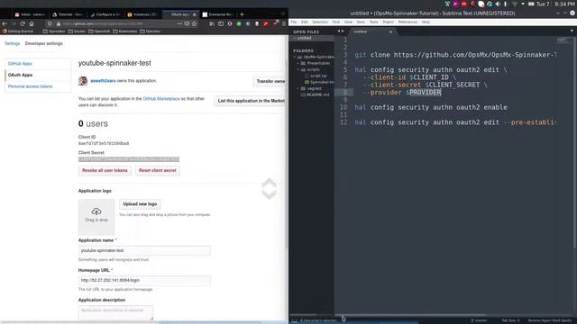The height and width of the screenshot is (324, 577).
Task: Click the master git branch in status bar
Action: pos(479,320)
